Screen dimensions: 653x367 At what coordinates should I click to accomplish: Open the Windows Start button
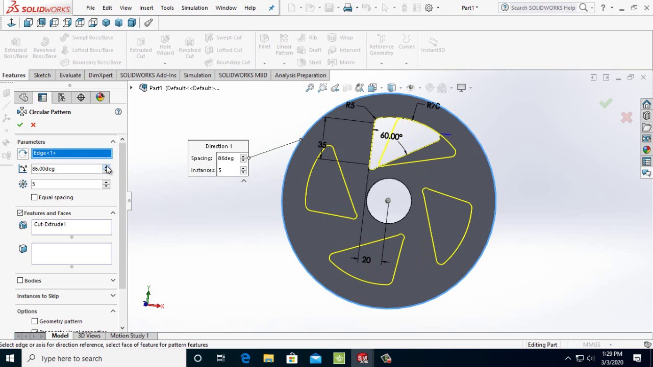[10, 358]
